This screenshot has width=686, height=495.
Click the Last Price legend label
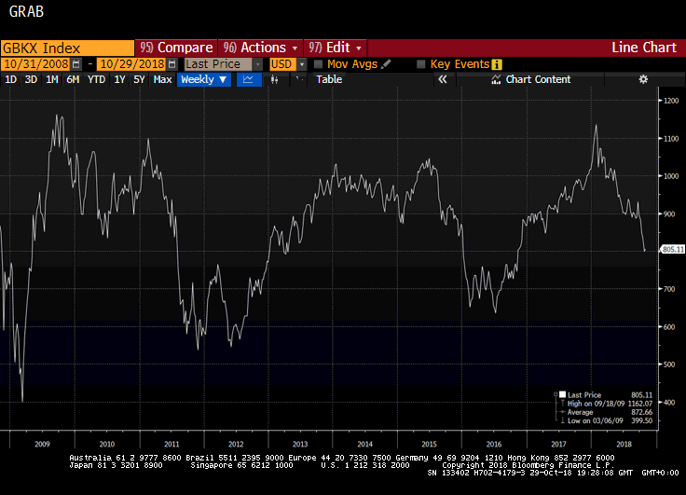pyautogui.click(x=584, y=394)
